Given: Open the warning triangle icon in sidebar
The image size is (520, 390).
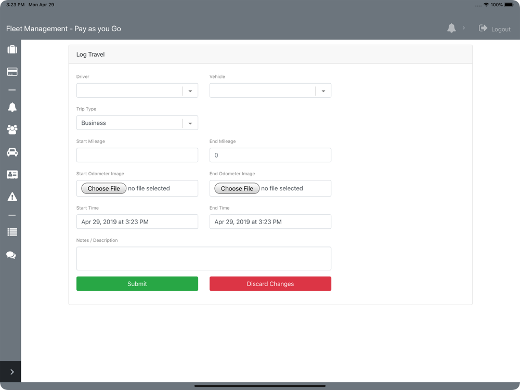Looking at the screenshot, I should point(12,197).
